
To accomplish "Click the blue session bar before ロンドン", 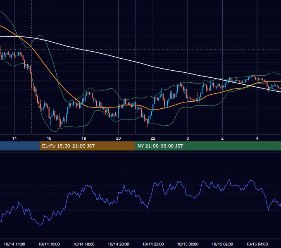I will (x=20, y=146).
